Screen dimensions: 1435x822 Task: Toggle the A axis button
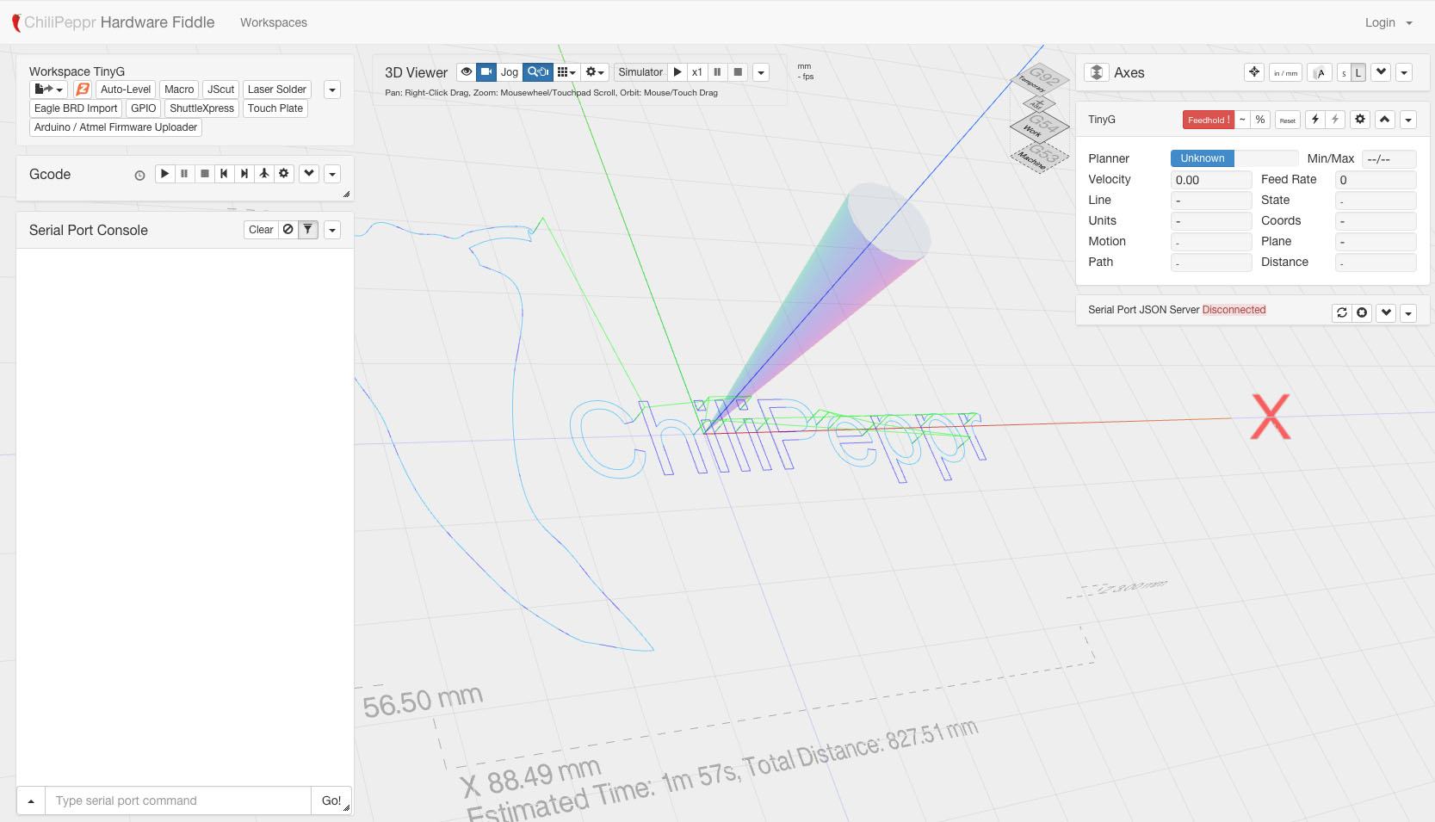[x=1320, y=72]
